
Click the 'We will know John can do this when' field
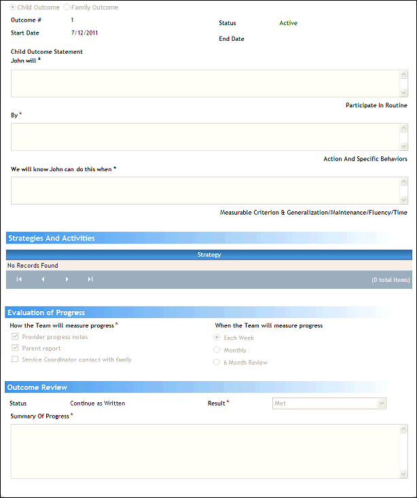(x=204, y=190)
